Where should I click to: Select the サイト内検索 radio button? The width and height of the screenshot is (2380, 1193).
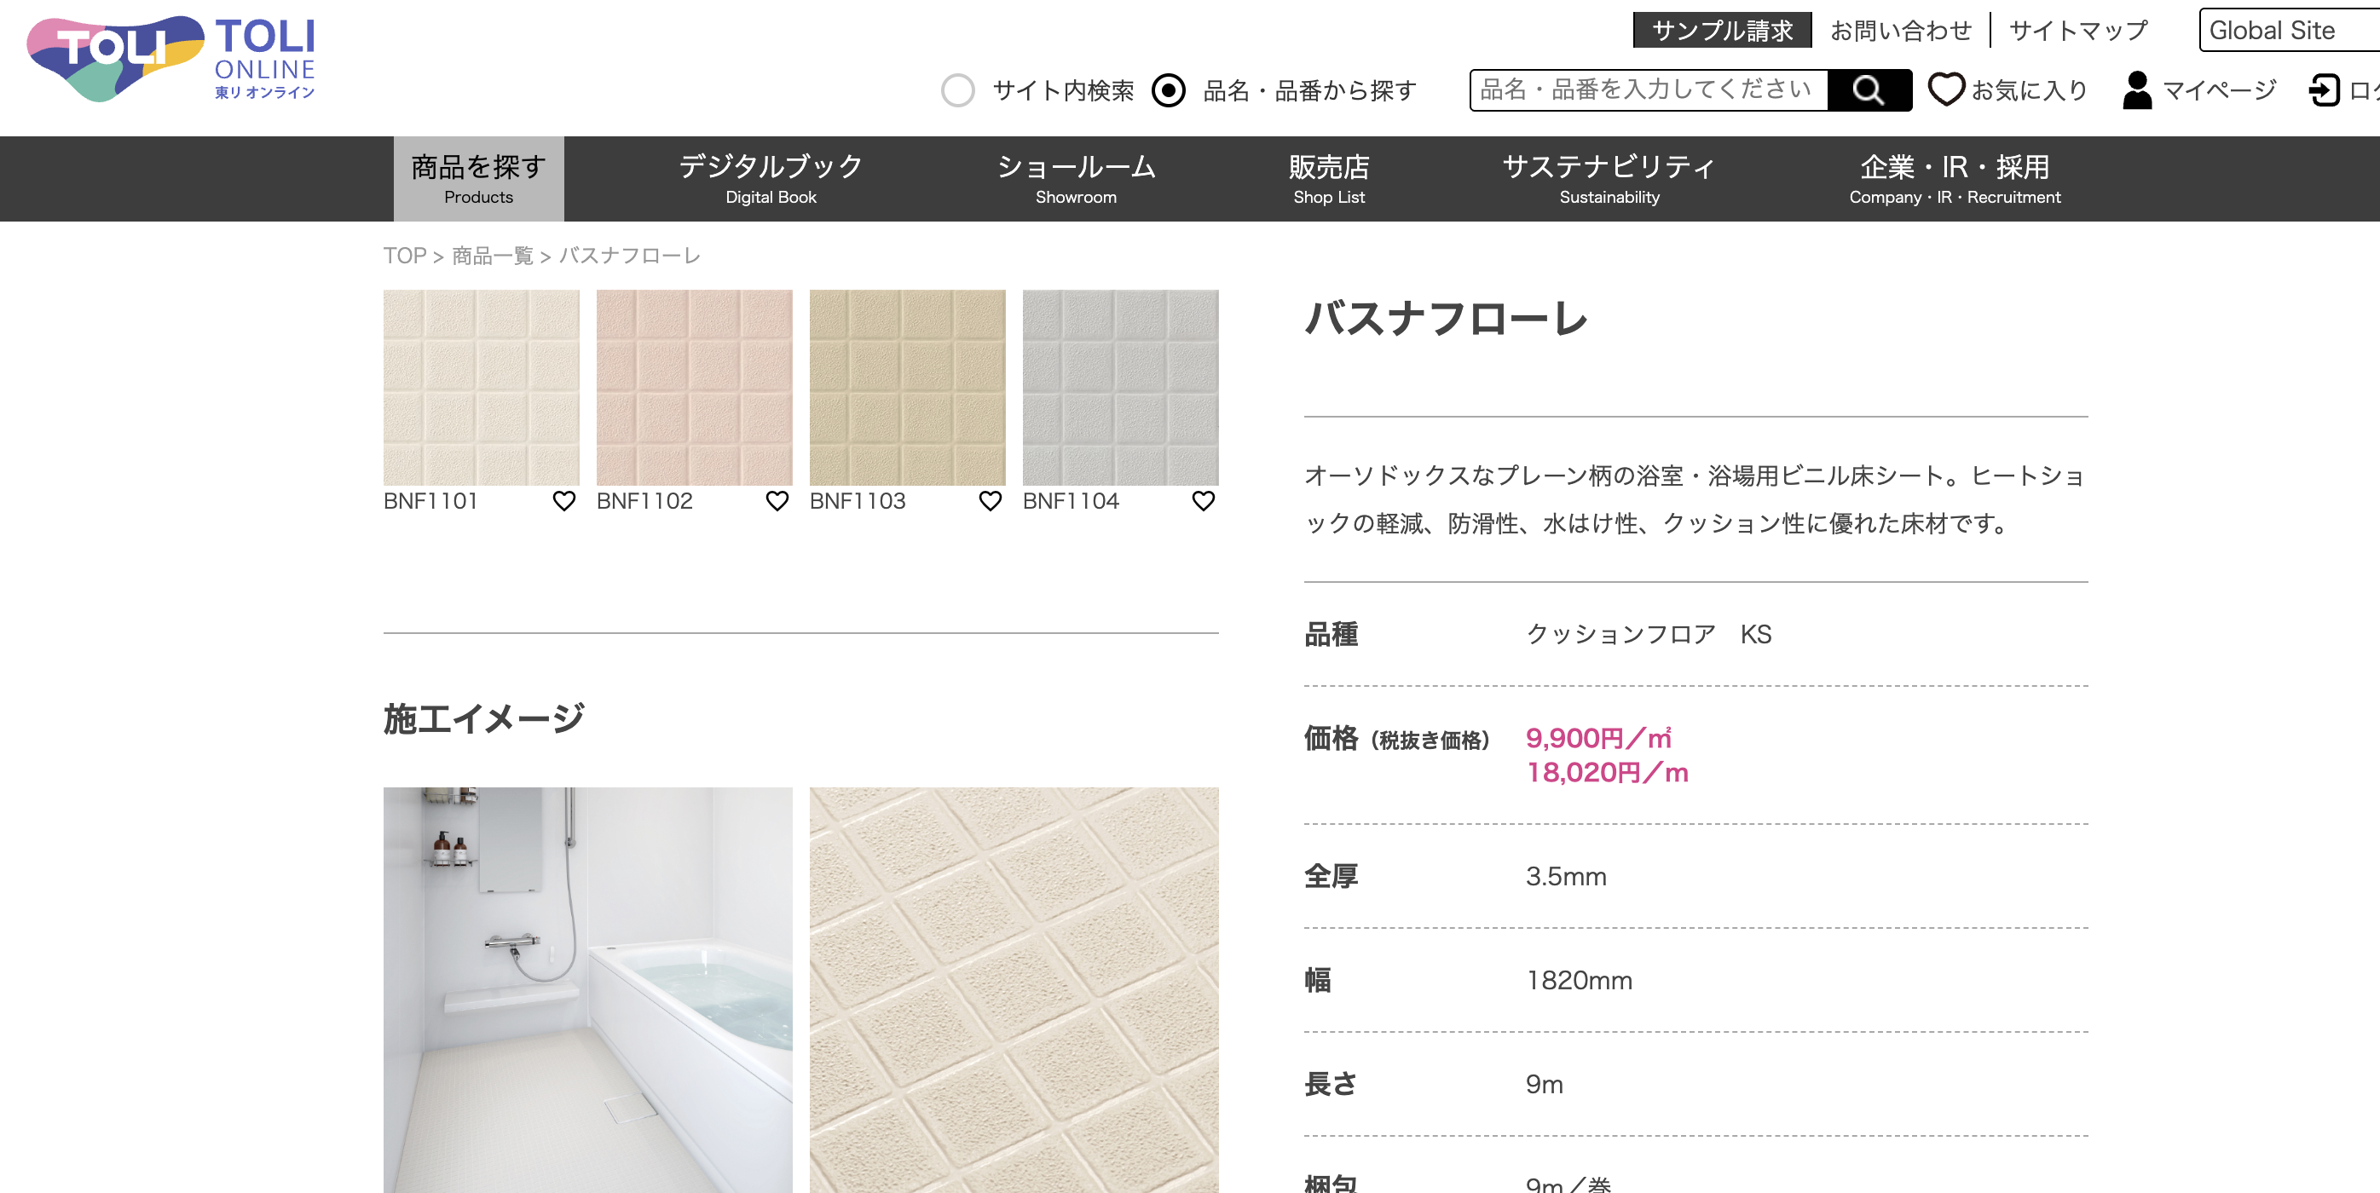(x=957, y=91)
